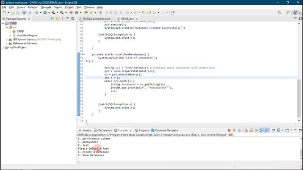This screenshot has height=170, width=303.
Task: Toggle Scroll Lock in Console toolbar
Action: [x=251, y=130]
